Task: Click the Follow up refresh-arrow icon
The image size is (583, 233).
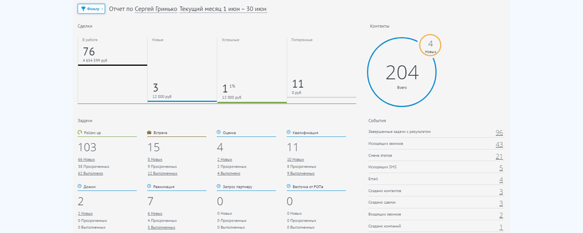Action: coord(80,133)
